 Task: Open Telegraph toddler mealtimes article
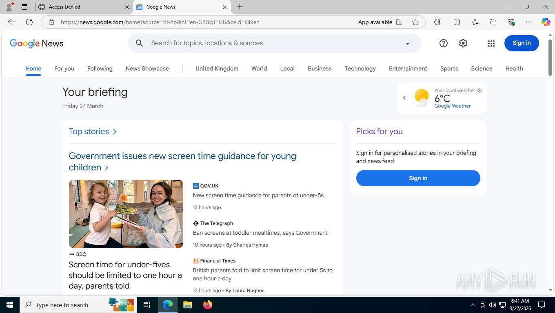click(x=260, y=233)
